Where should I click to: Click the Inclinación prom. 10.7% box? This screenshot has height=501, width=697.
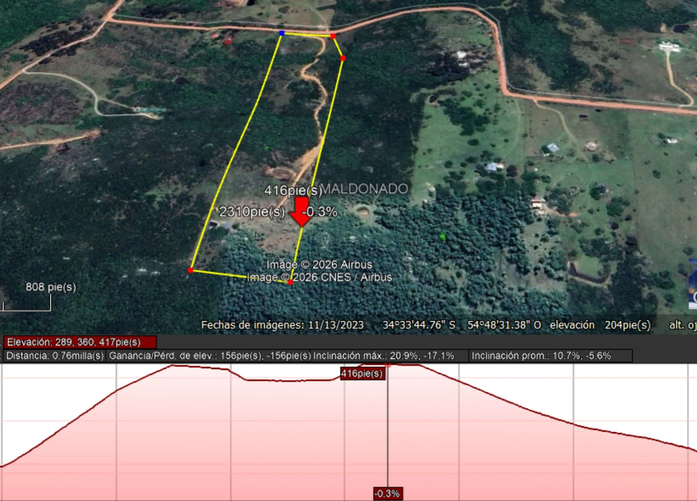(541, 356)
